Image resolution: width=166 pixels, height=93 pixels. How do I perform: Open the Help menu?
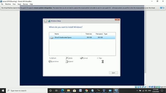[x=31, y=4]
